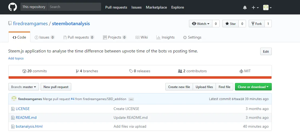The width and height of the screenshot is (300, 133).
Task: Open the Settings tab
Action: tap(192, 37)
